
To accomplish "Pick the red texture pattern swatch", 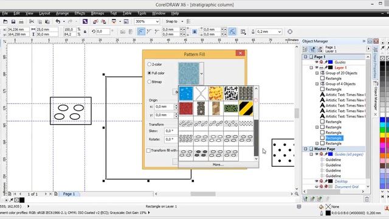I will tap(186, 108).
